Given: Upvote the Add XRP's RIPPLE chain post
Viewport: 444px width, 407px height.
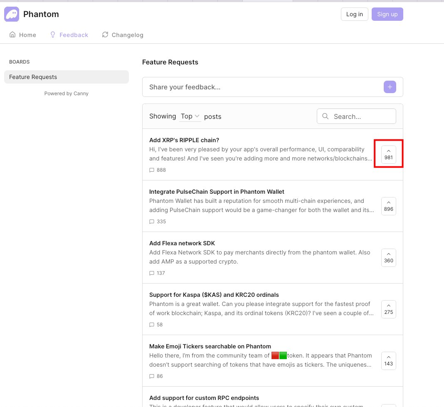Looking at the screenshot, I should [388, 155].
